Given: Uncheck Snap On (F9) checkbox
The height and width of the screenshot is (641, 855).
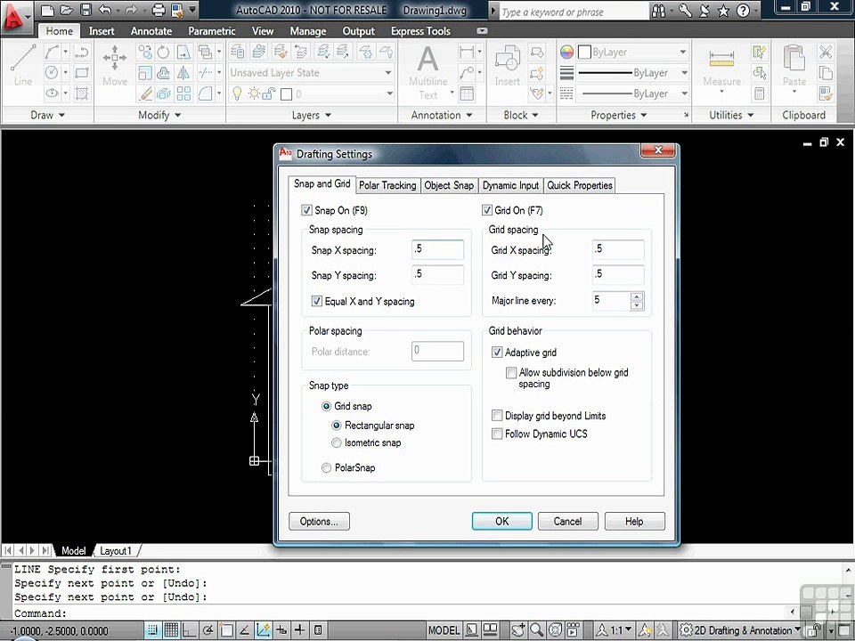Looking at the screenshot, I should [306, 210].
